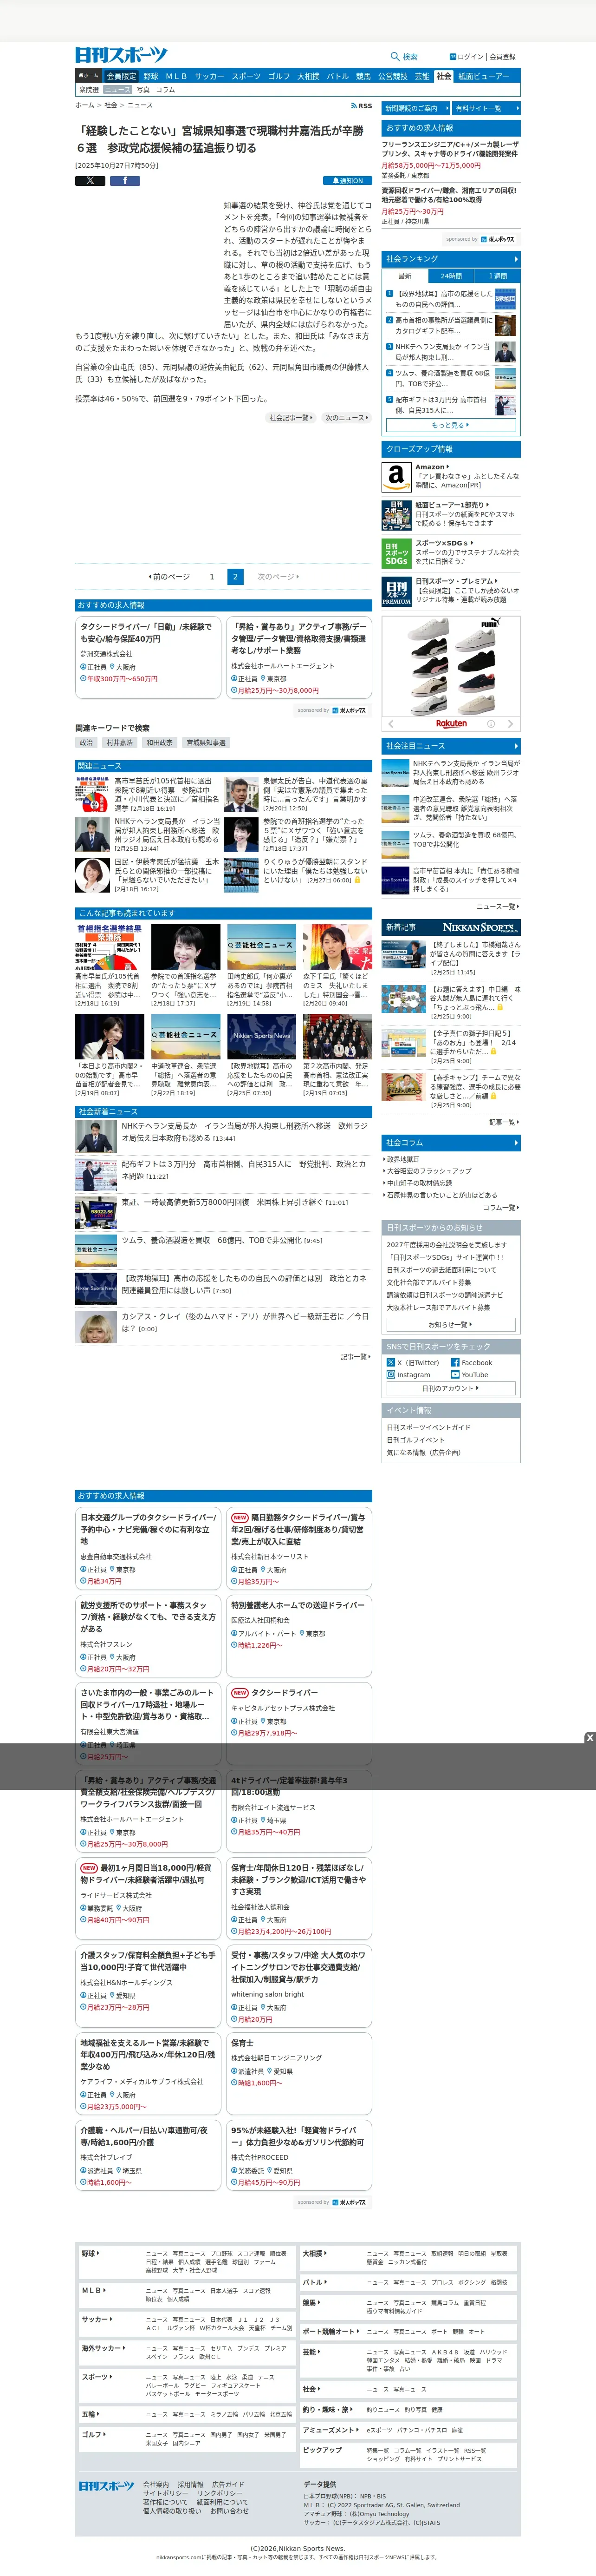Open the Nikkan Sports Premium logo
This screenshot has width=596, height=2576.
click(396, 592)
